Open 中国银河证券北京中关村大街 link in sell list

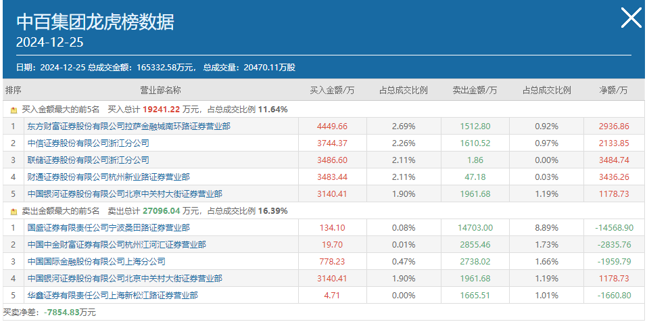click(x=124, y=278)
